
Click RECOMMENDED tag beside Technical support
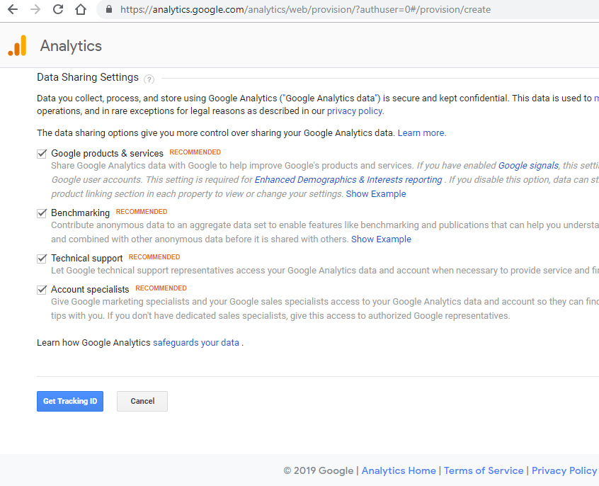[154, 257]
